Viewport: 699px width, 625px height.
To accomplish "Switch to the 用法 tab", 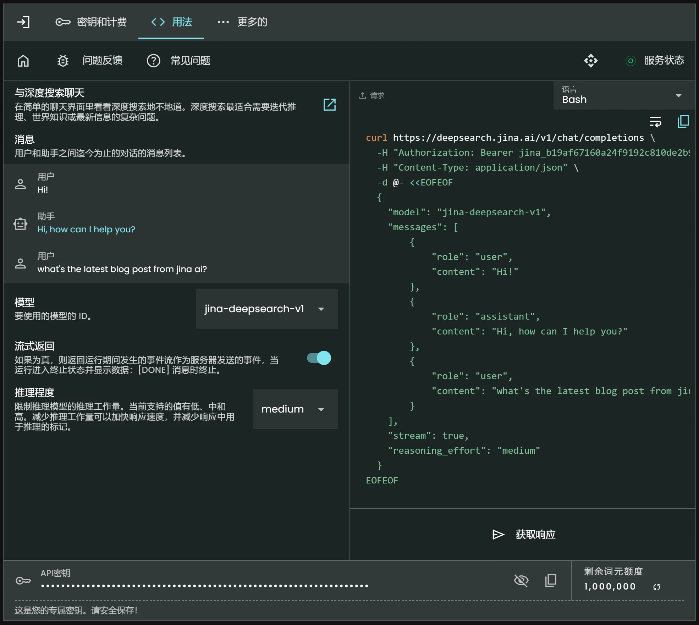I will pyautogui.click(x=171, y=22).
